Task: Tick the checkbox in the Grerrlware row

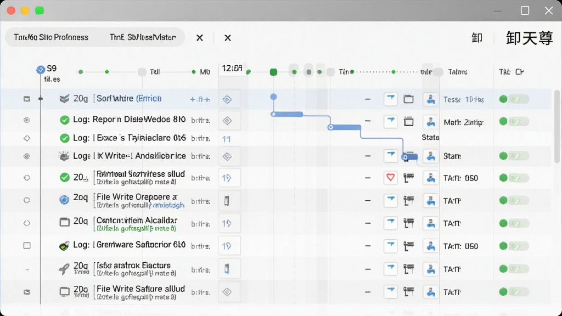Action: pyautogui.click(x=27, y=246)
